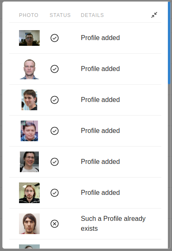172x251 pixels.
Task: Click the second row's checkmark status icon
Action: coord(55,69)
